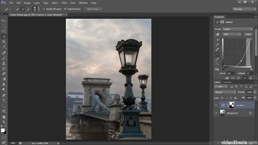Click New Selection mode in options bar
This screenshot has height=145, width=258.
click(x=18, y=9)
